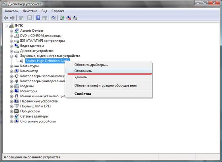Click the disable device red X icon
This screenshot has height=162, width=222.
coord(69,18)
